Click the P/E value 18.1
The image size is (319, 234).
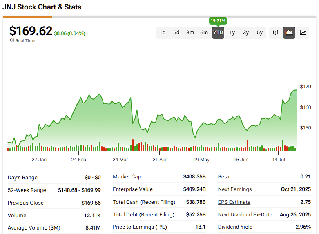pyautogui.click(x=201, y=227)
